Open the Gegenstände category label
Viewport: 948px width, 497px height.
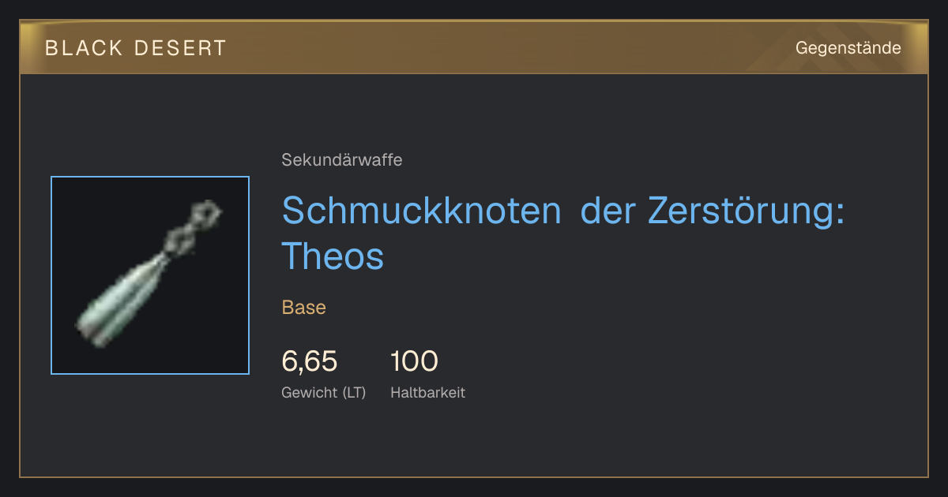(848, 48)
